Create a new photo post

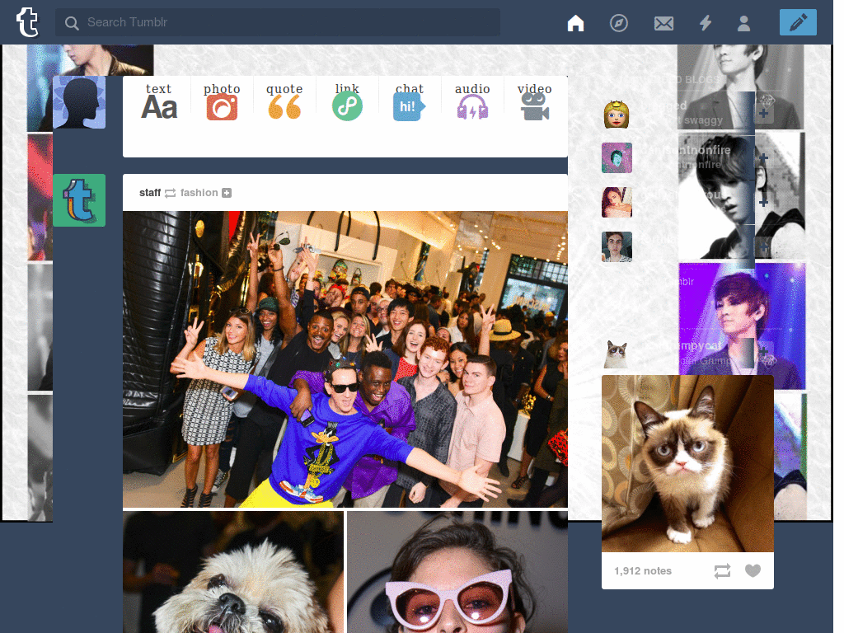click(222, 101)
